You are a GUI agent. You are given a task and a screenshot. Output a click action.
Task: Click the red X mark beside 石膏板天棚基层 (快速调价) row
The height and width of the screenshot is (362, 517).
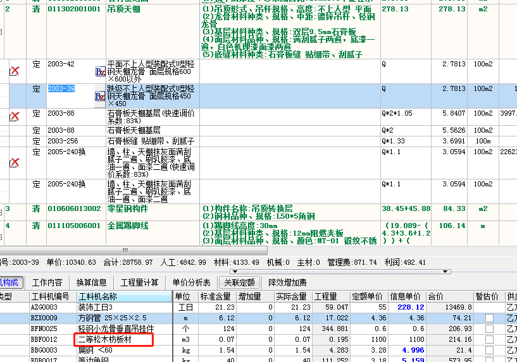click(14, 116)
